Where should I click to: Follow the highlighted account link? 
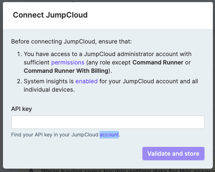pyautogui.click(x=109, y=135)
